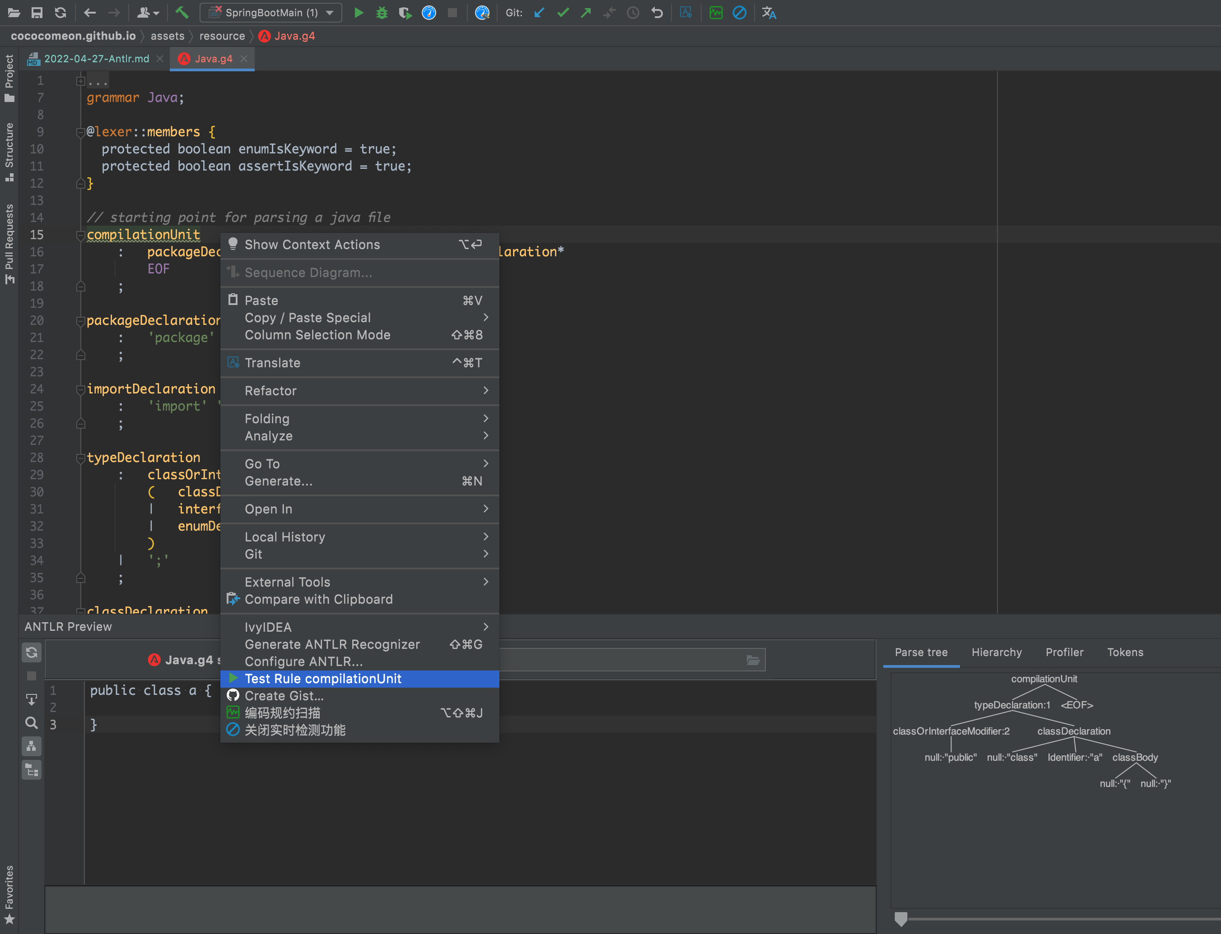Click refresh icon in ANTLR Preview

click(32, 652)
